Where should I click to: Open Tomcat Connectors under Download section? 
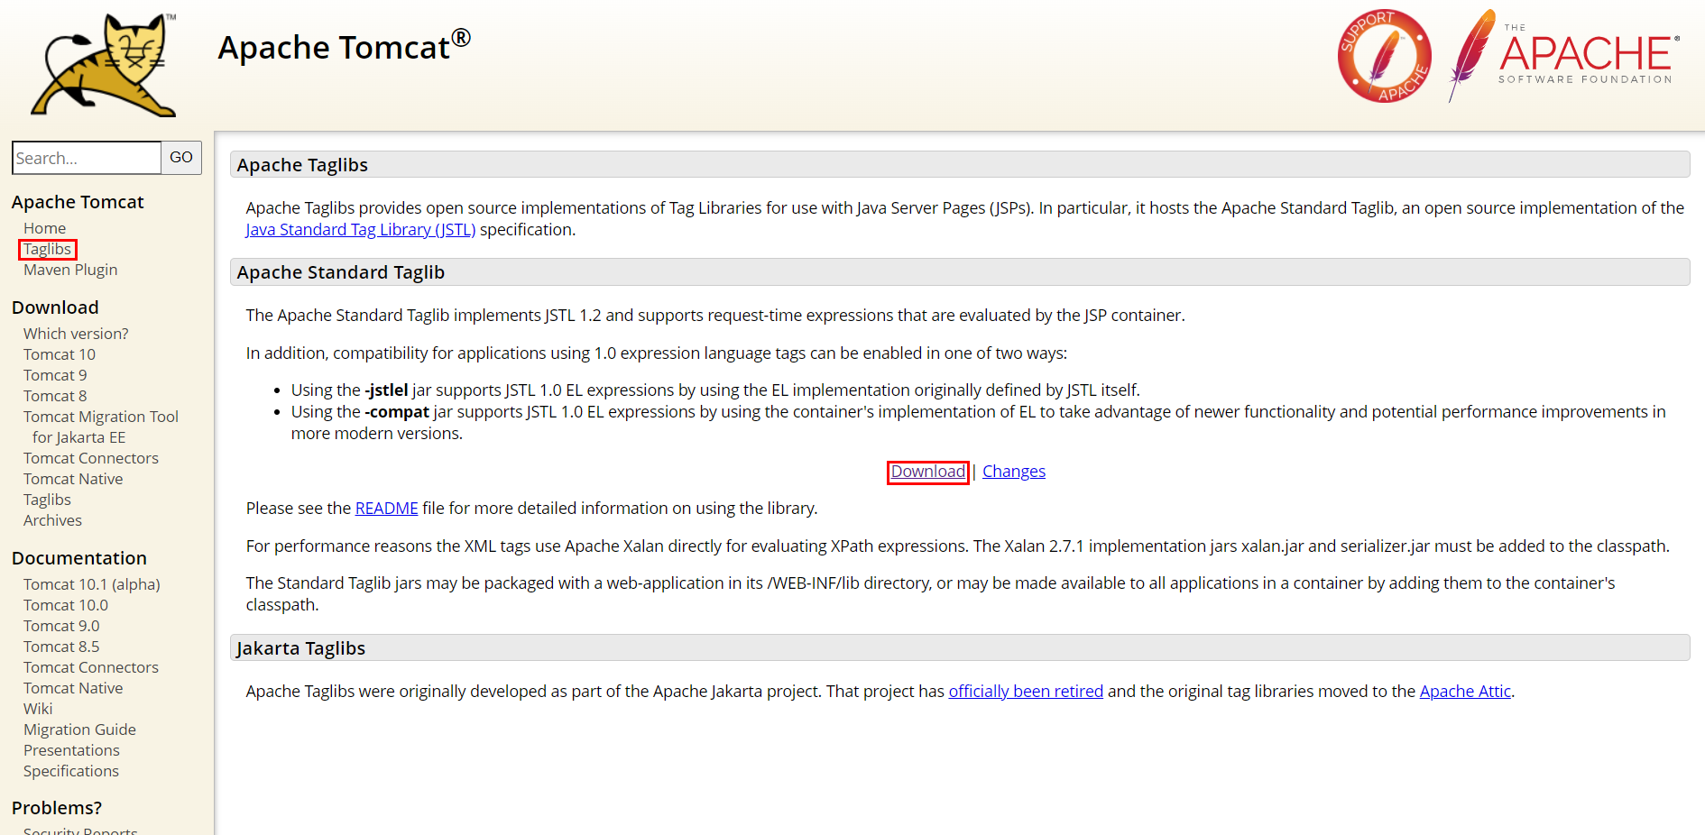point(91,458)
